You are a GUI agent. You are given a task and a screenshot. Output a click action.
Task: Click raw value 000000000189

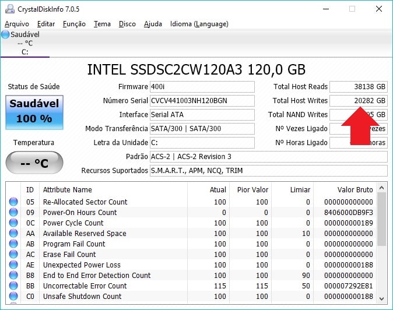pyautogui.click(x=348, y=223)
